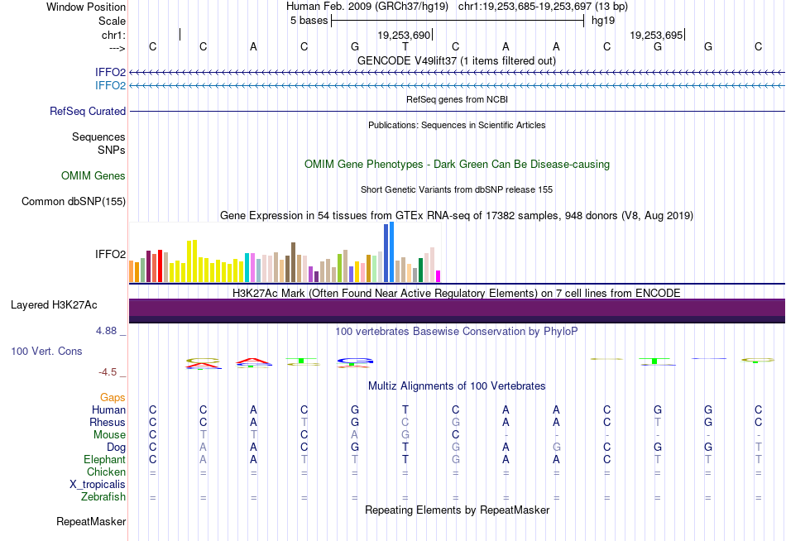Click the RefSeq Curated track label
This screenshot has height=541, width=786.
(x=88, y=112)
